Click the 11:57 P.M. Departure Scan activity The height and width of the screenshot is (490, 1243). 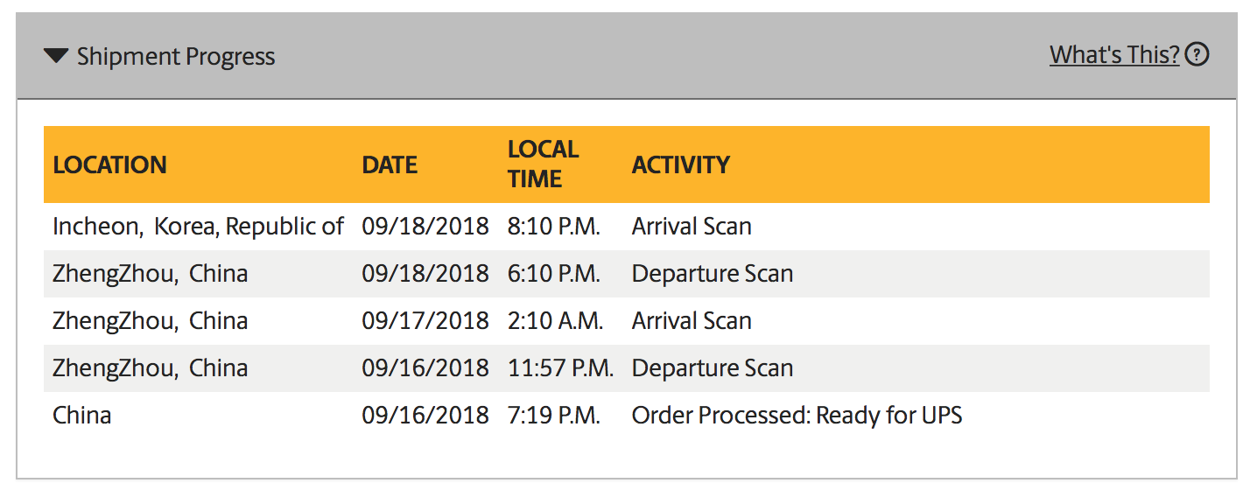pos(713,368)
